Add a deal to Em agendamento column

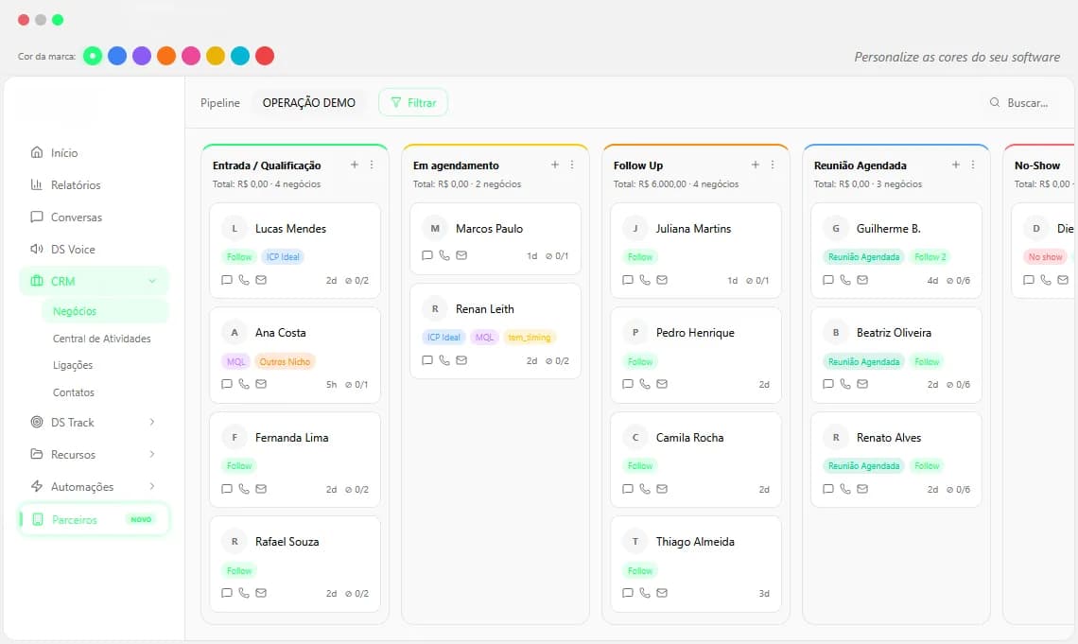point(555,165)
